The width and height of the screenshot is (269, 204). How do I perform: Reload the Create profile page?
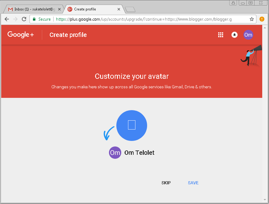point(24,19)
